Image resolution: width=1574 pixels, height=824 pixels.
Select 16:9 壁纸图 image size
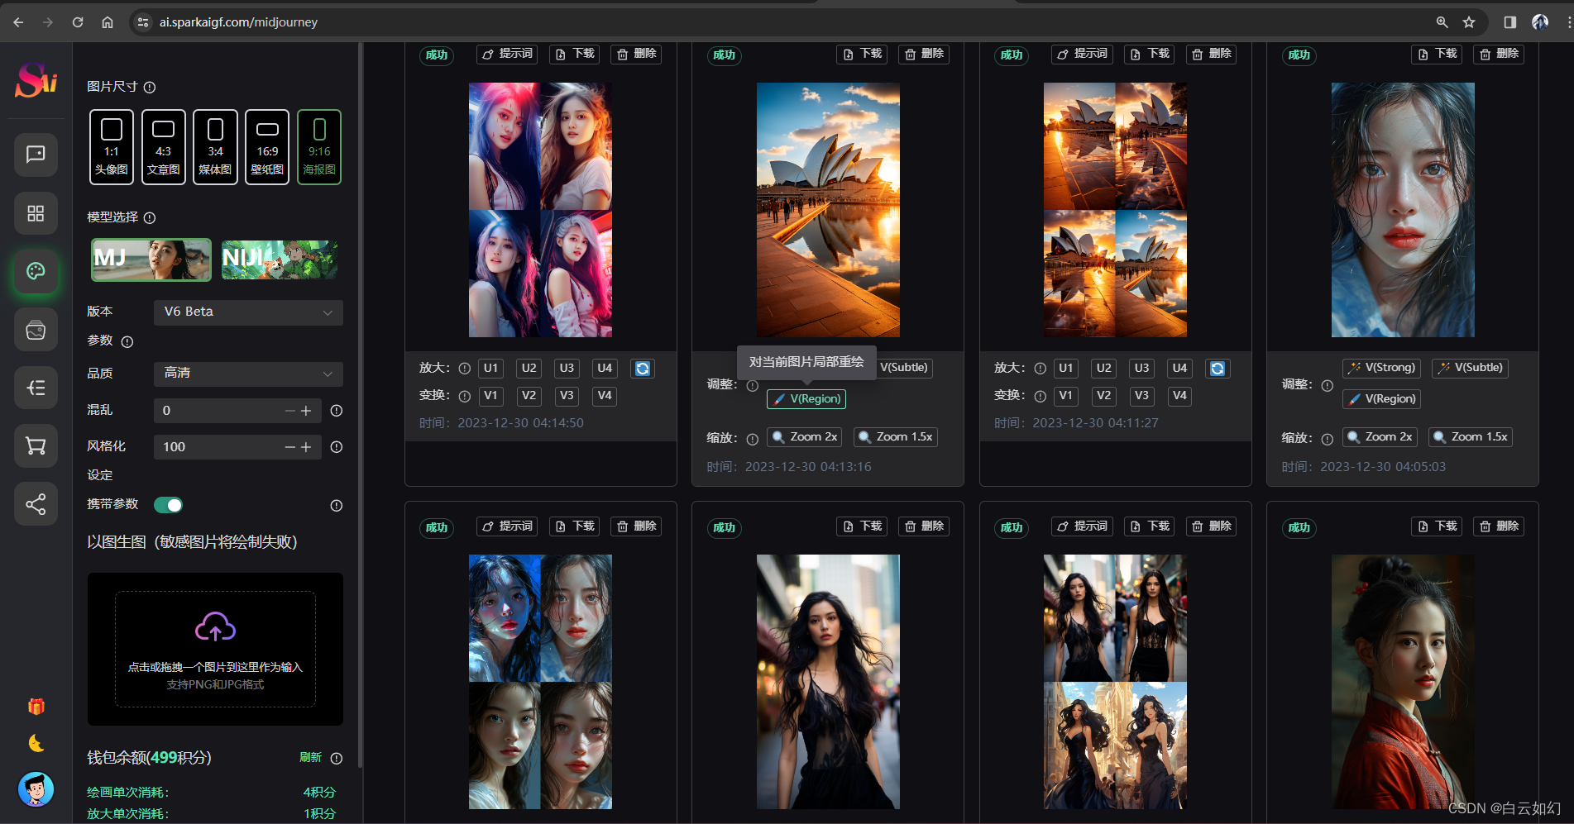267,147
